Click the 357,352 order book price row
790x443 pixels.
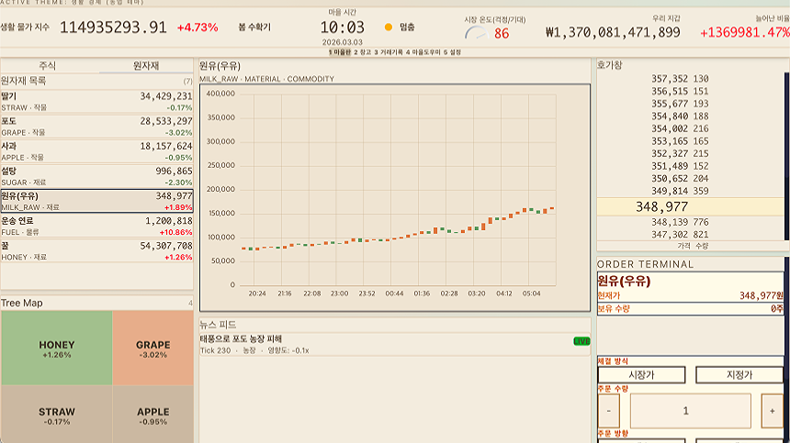tap(680, 79)
